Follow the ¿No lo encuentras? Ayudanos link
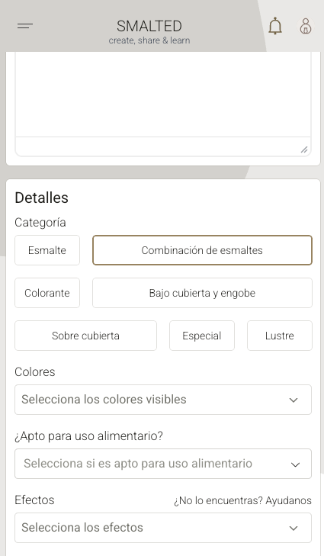Image resolution: width=324 pixels, height=556 pixels. pos(242,500)
